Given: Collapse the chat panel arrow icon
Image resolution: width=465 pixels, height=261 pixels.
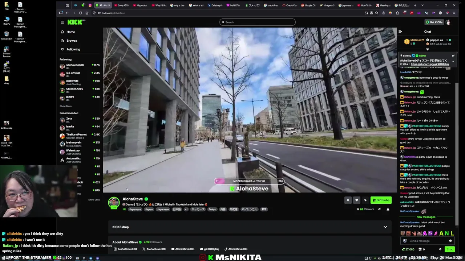Looking at the screenshot, I should click(x=400, y=32).
